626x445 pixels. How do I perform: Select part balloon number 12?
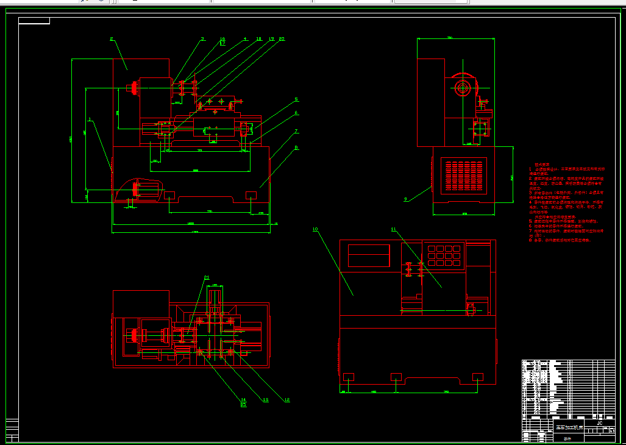(x=286, y=399)
